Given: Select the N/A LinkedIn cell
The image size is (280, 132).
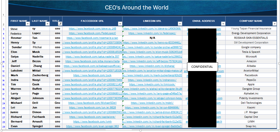Looking at the screenshot, I should click(x=152, y=38).
